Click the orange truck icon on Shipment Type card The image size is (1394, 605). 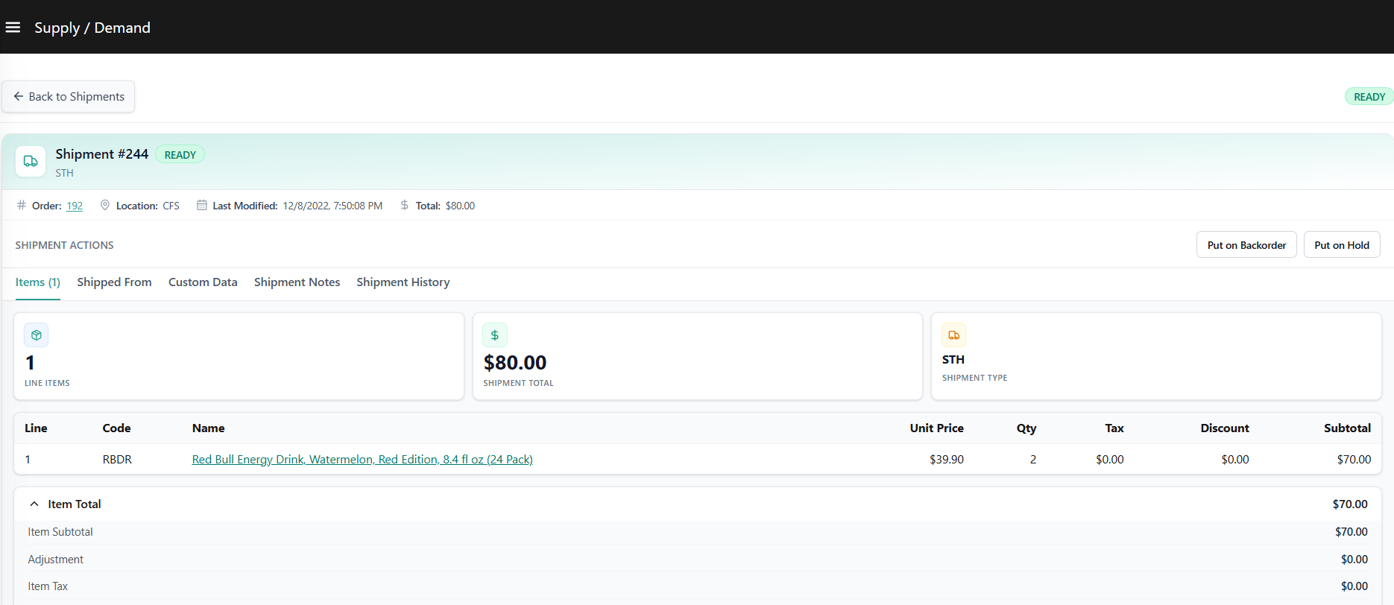click(x=954, y=335)
